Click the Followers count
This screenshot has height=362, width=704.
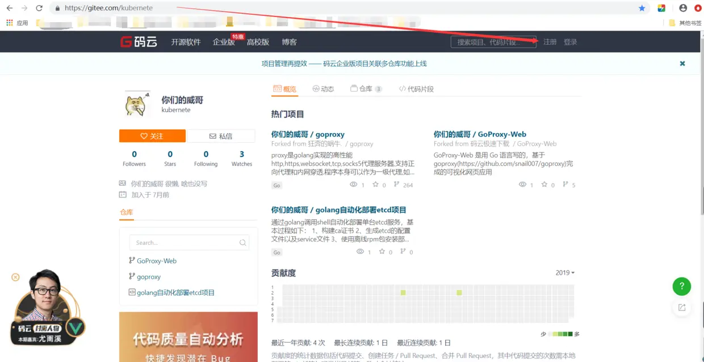click(x=134, y=154)
